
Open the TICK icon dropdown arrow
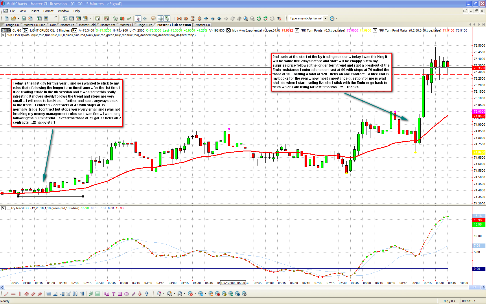(x=164, y=294)
